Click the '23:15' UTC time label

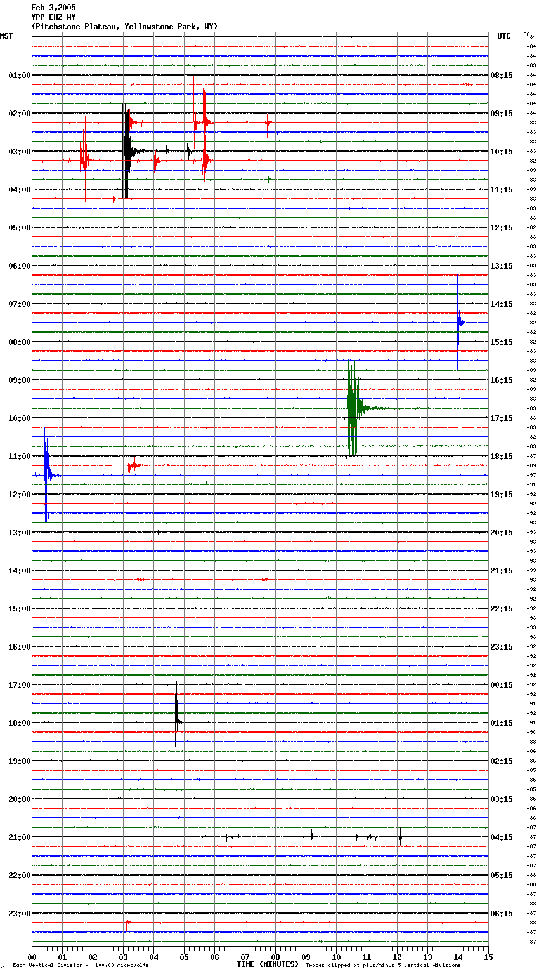click(x=502, y=647)
